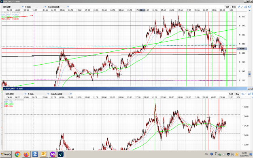Viewport: 253px width, 158px height.
Task: Open the volume speaker tray icon
Action: coord(224,154)
